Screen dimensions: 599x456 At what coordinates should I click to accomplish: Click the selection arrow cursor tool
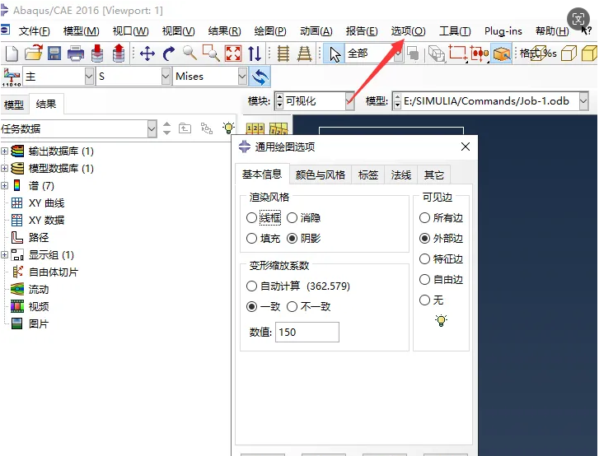coord(335,54)
